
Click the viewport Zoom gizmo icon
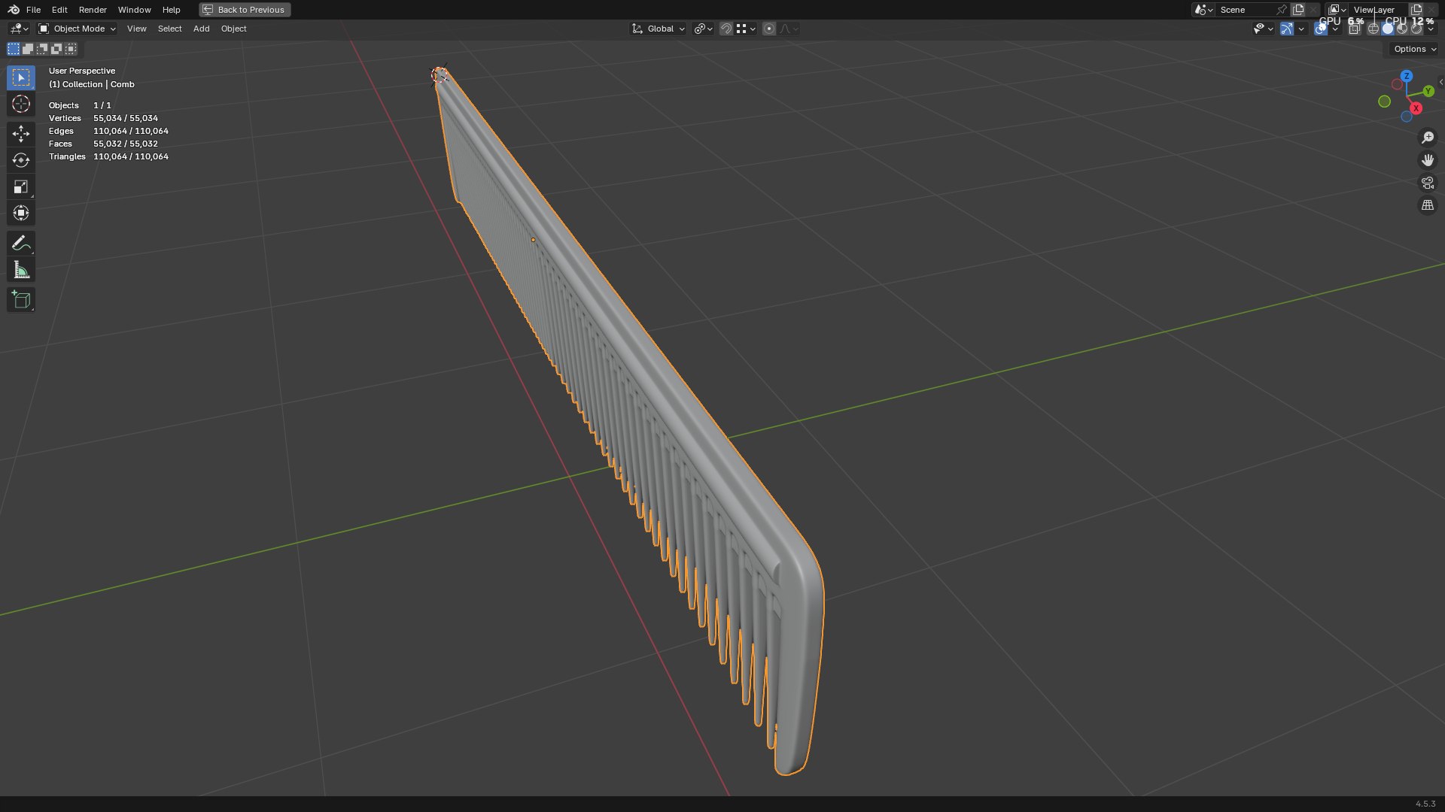[1428, 138]
